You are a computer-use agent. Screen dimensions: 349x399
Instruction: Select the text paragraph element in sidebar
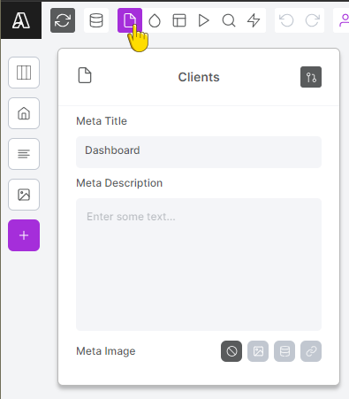point(24,154)
